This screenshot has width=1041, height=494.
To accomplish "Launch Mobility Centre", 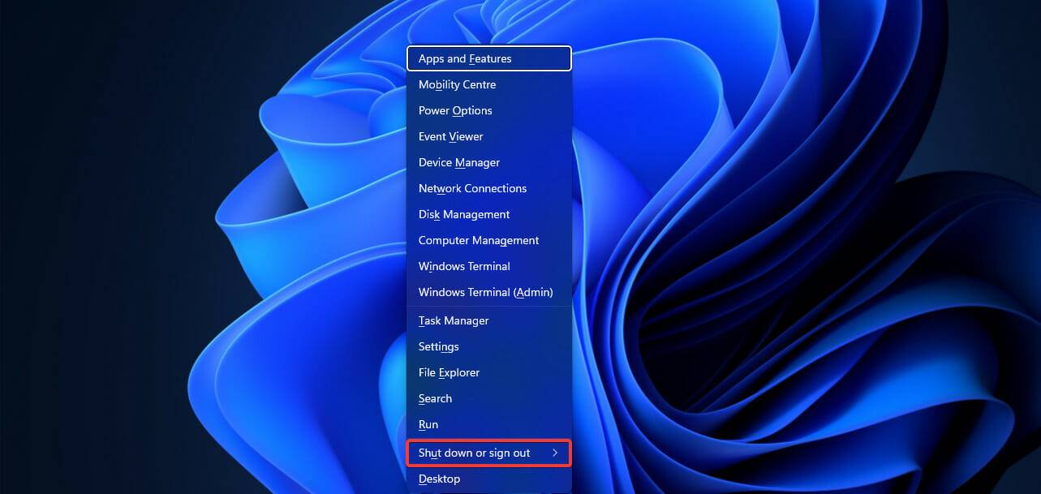I will (457, 84).
